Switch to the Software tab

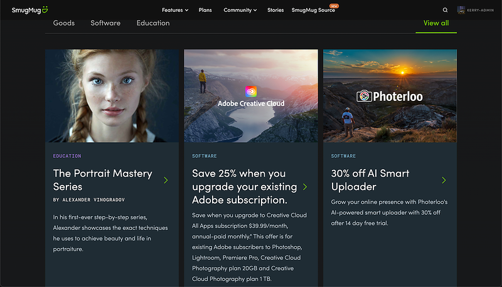pos(105,23)
